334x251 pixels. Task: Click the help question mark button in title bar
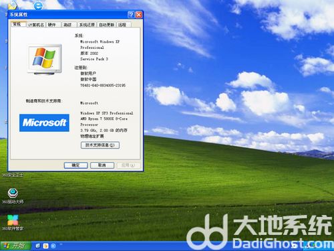131,15
